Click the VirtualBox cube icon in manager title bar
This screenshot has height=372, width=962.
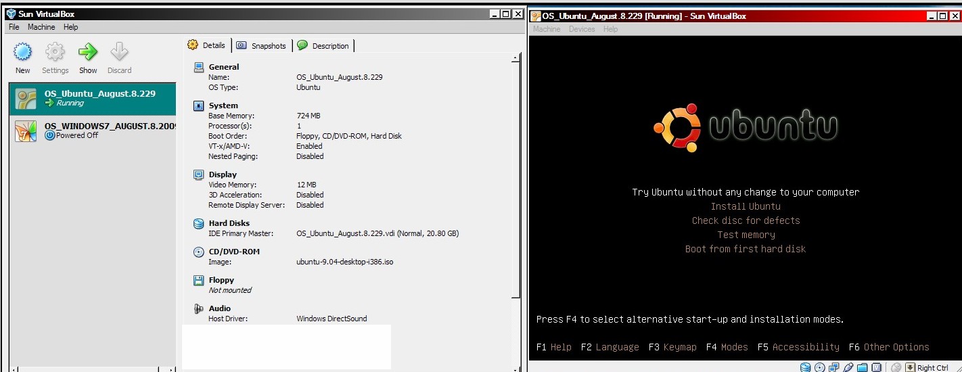click(11, 14)
